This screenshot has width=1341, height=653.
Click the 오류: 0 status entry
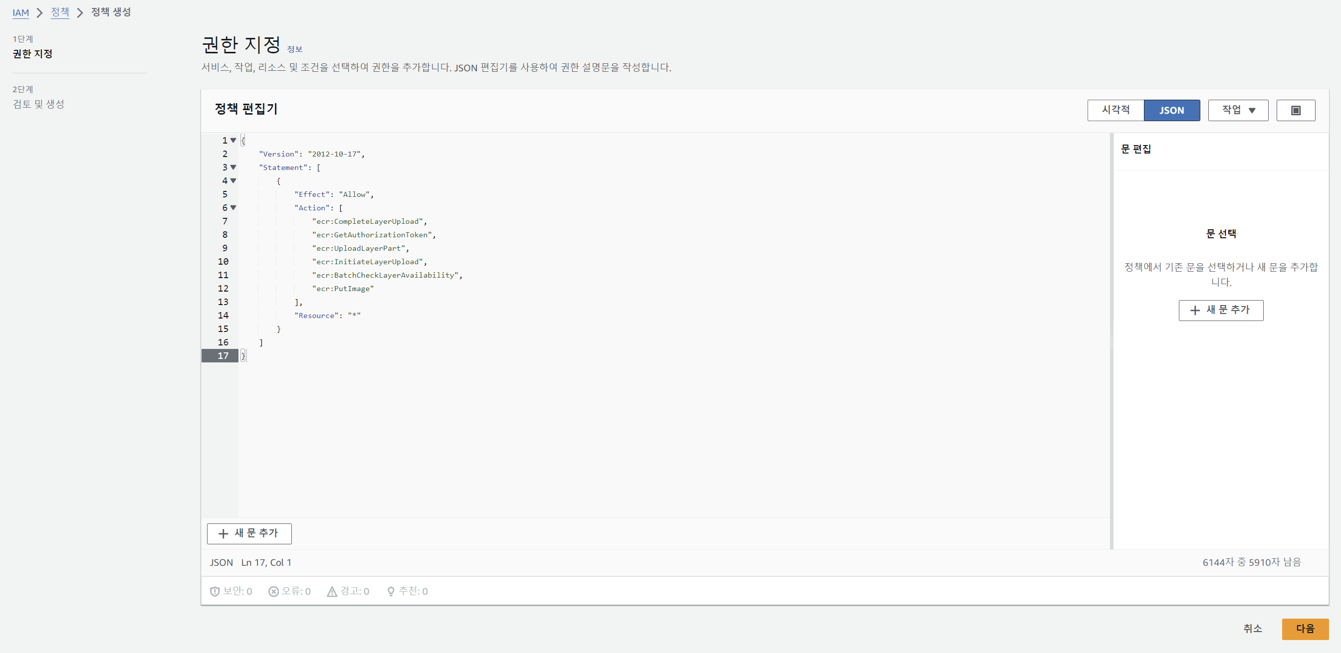pyautogui.click(x=289, y=591)
